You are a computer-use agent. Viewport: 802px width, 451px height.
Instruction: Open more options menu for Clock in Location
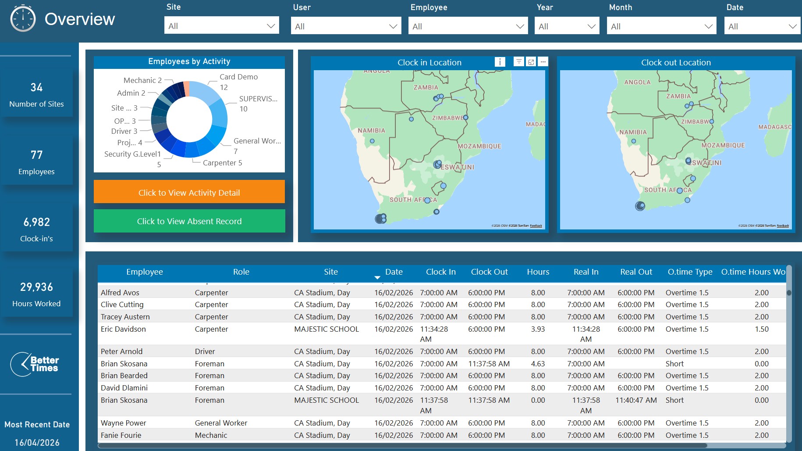[543, 62]
